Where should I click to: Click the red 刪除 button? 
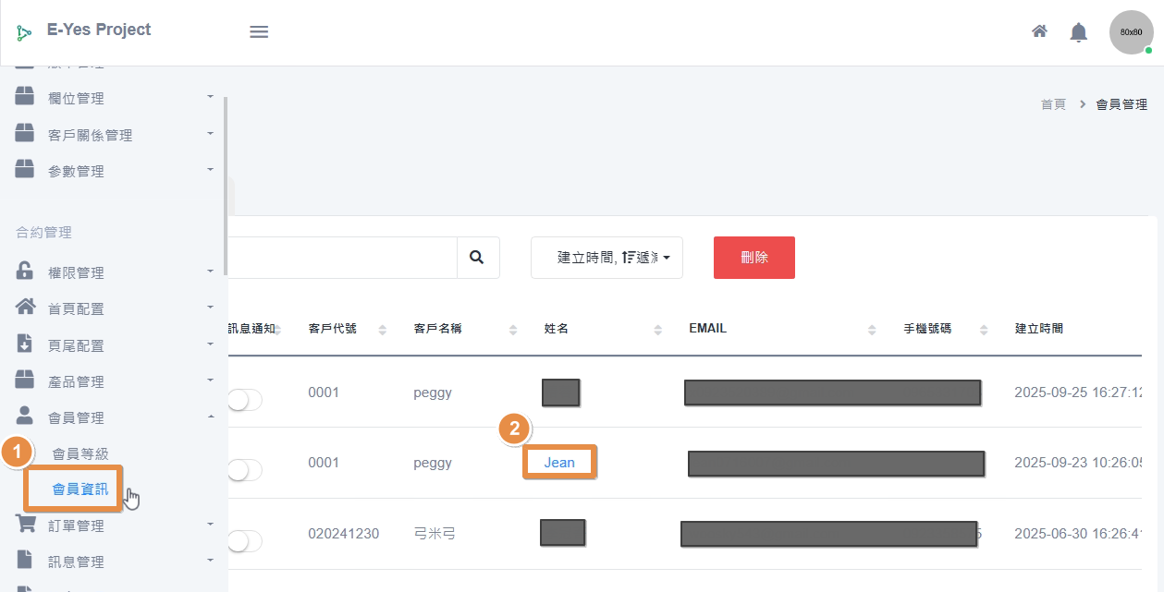point(754,258)
